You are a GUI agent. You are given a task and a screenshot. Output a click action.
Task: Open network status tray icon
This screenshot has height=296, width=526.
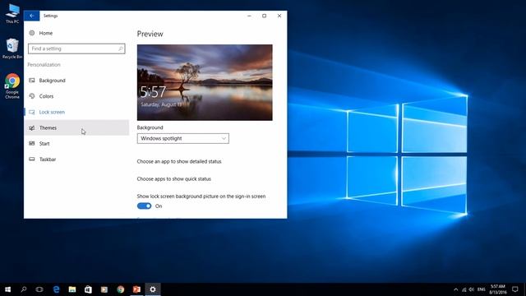464,289
